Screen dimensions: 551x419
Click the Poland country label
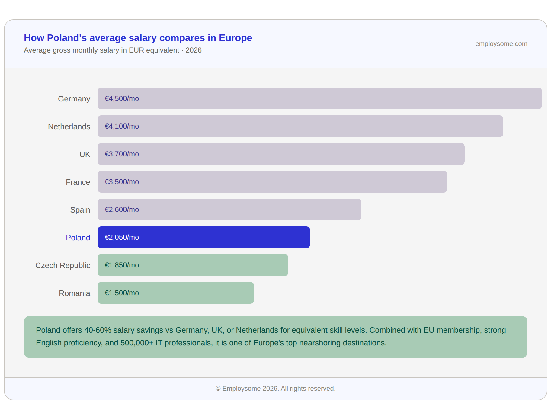(78, 238)
